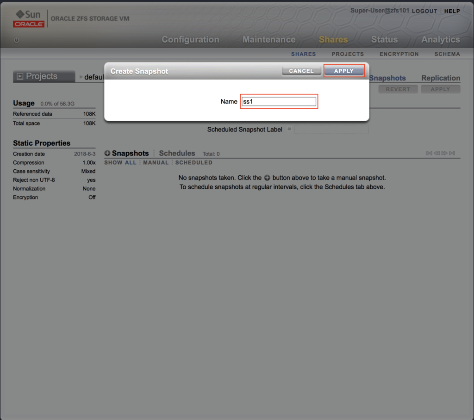Click the REVERT button

[398, 89]
